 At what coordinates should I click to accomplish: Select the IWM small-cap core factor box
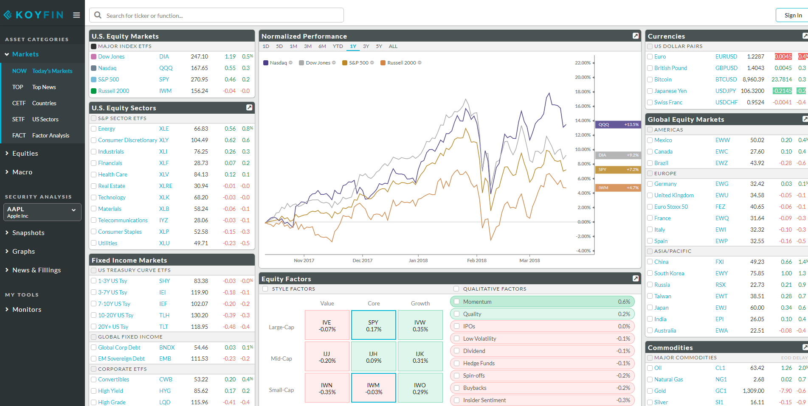[374, 388]
